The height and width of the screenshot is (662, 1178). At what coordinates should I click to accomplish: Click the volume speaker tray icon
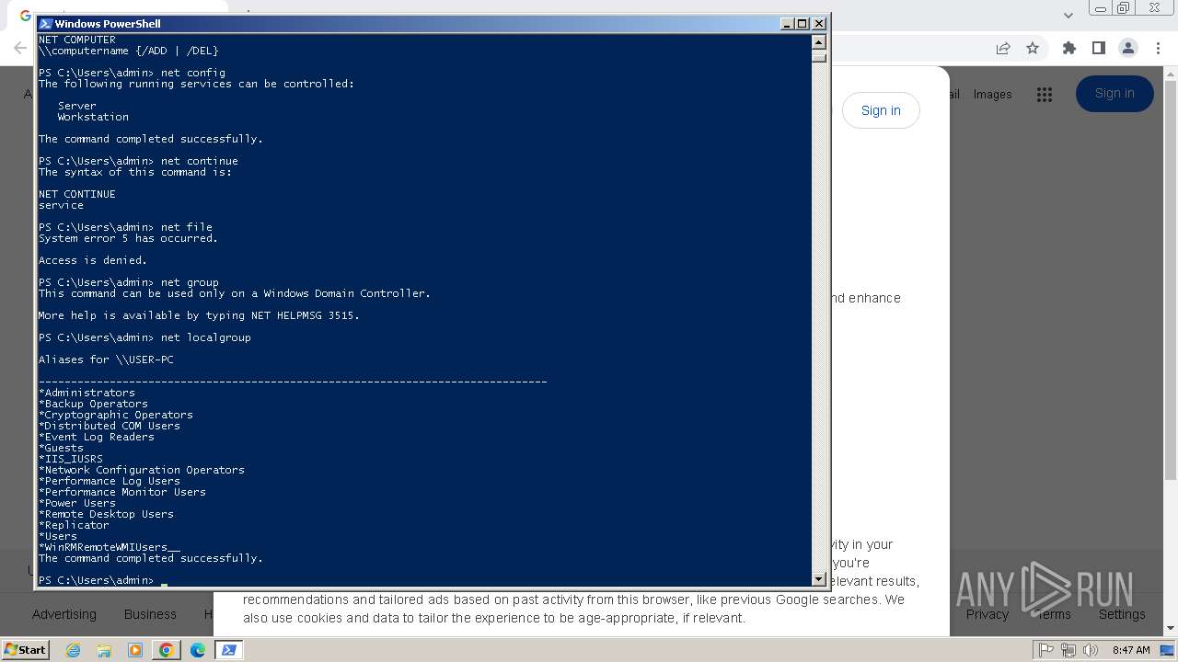(1091, 650)
